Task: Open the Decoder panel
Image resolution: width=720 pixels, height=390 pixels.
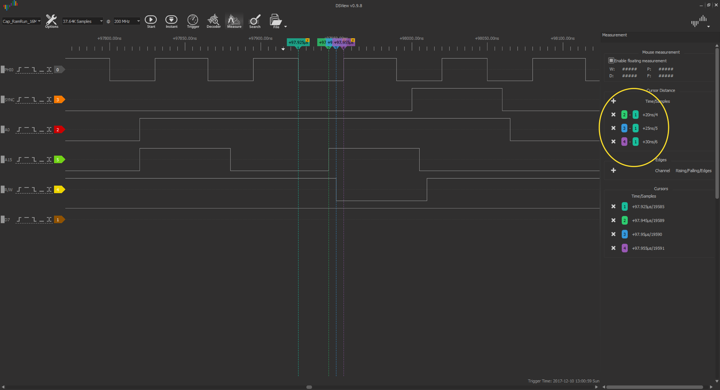Action: [213, 21]
